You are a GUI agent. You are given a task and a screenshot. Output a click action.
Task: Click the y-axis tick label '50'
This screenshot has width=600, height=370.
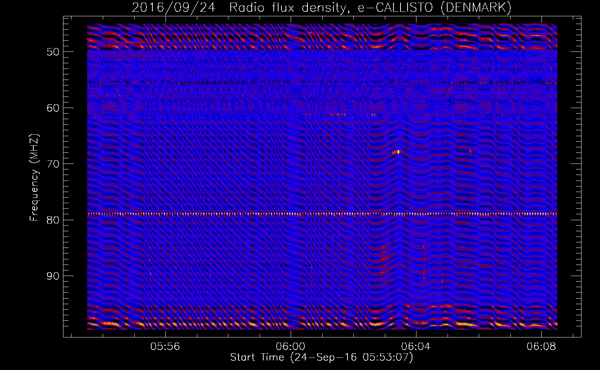coord(53,52)
